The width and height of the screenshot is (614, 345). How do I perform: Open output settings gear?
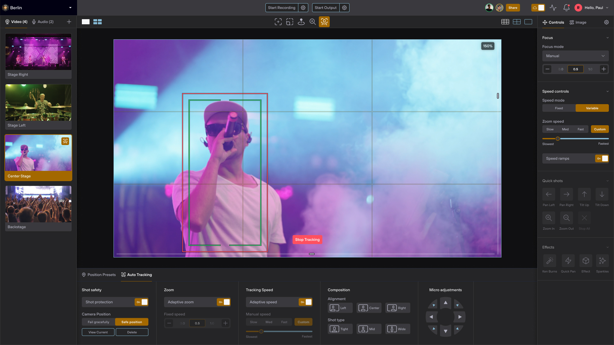click(x=344, y=8)
